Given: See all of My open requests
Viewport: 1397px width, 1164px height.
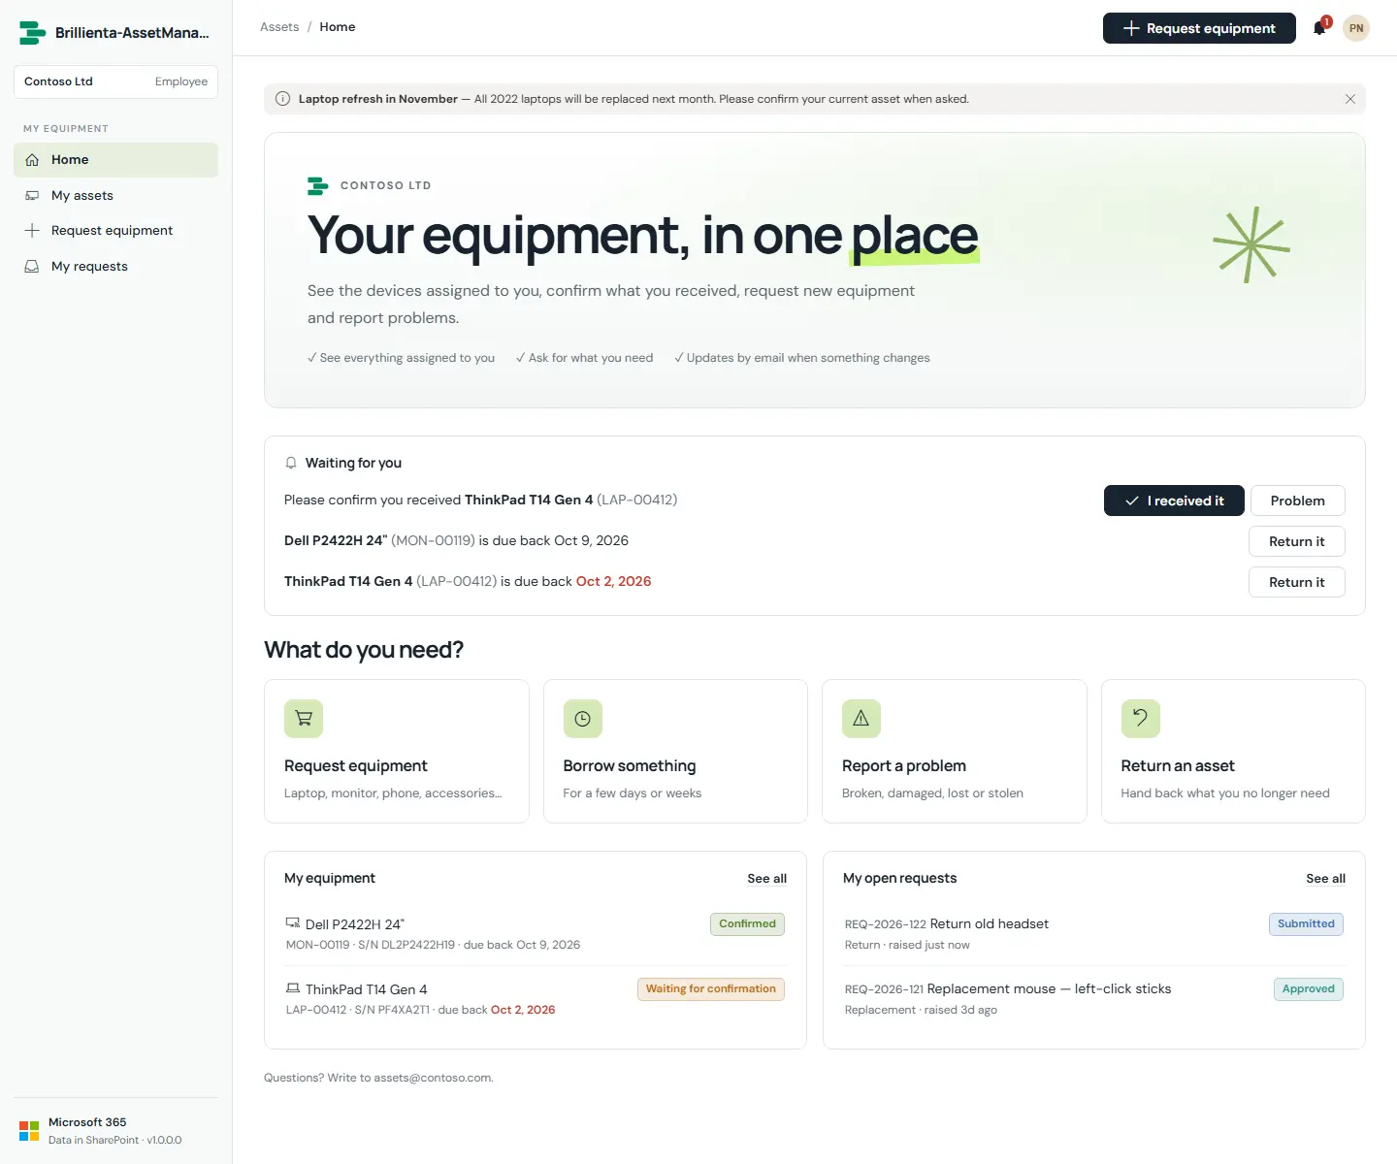Looking at the screenshot, I should [x=1325, y=879].
